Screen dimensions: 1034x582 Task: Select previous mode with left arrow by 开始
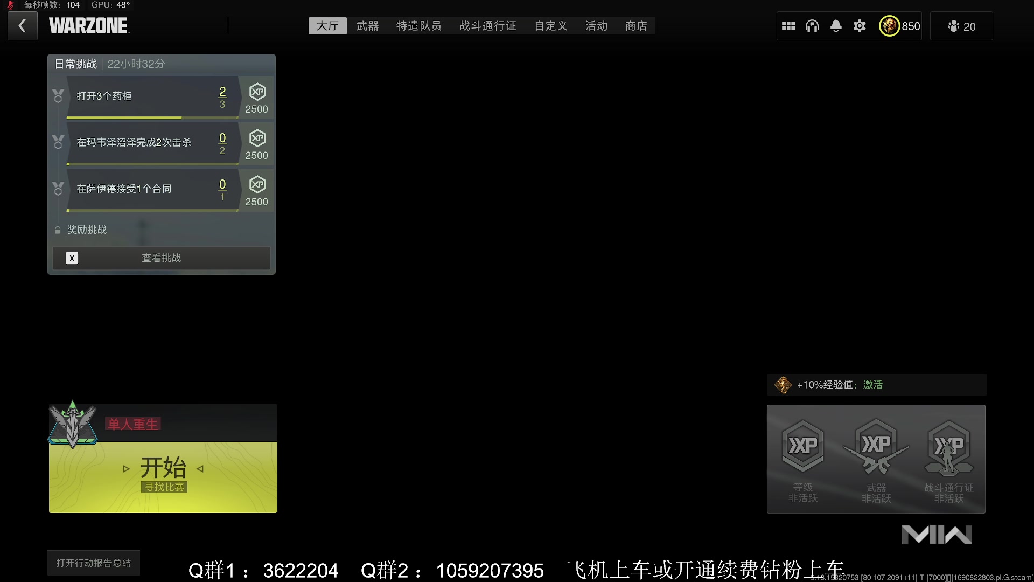point(127,469)
